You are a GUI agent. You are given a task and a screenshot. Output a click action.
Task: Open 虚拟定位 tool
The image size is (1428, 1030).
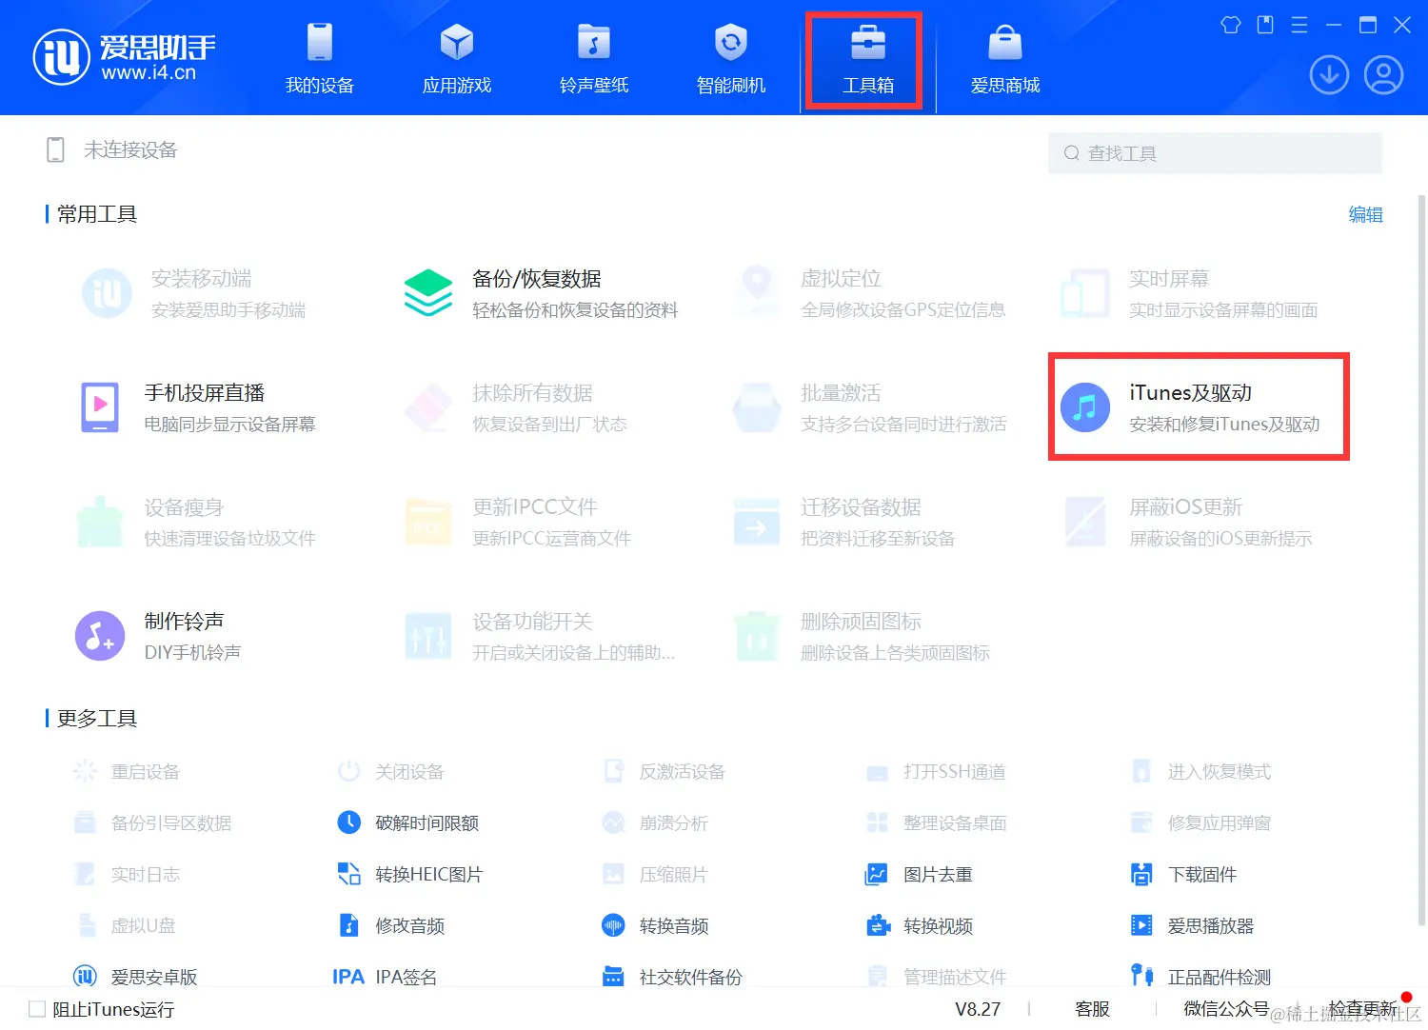coord(869,293)
